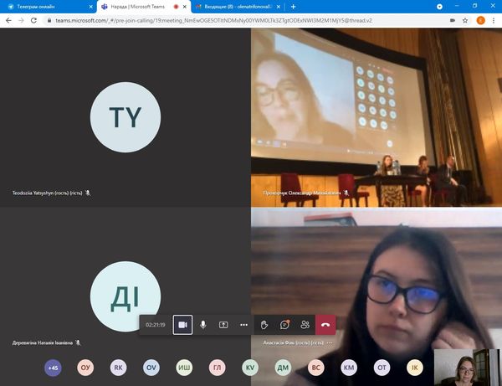
Task: Select the RK participant avatar
Action: [118, 368]
